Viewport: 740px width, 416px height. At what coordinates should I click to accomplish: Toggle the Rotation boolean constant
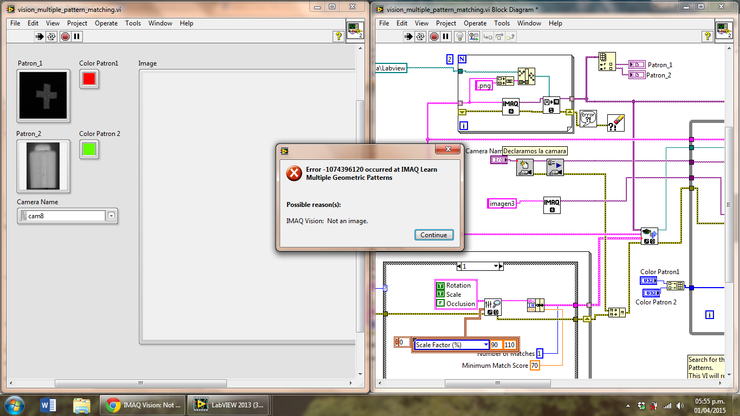pyautogui.click(x=440, y=285)
